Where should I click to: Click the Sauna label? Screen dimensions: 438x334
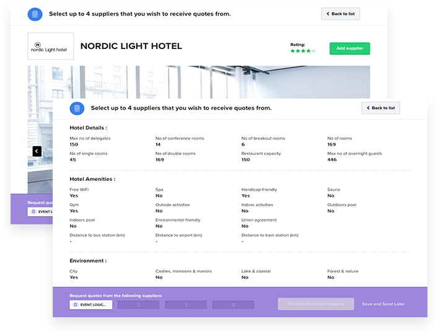[x=333, y=190]
